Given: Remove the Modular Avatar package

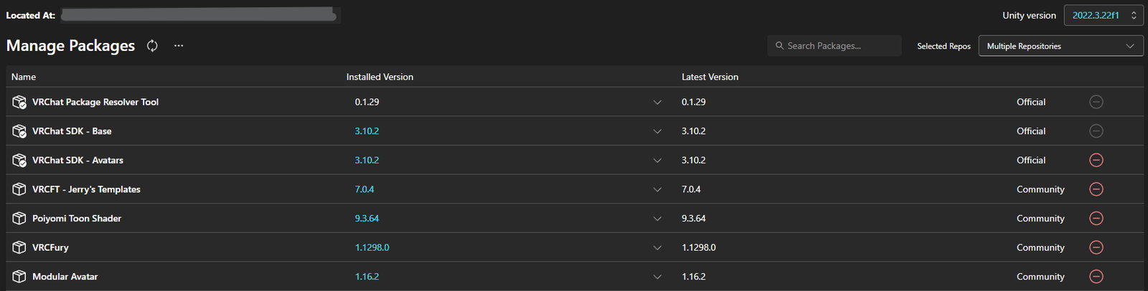Looking at the screenshot, I should pyautogui.click(x=1096, y=277).
